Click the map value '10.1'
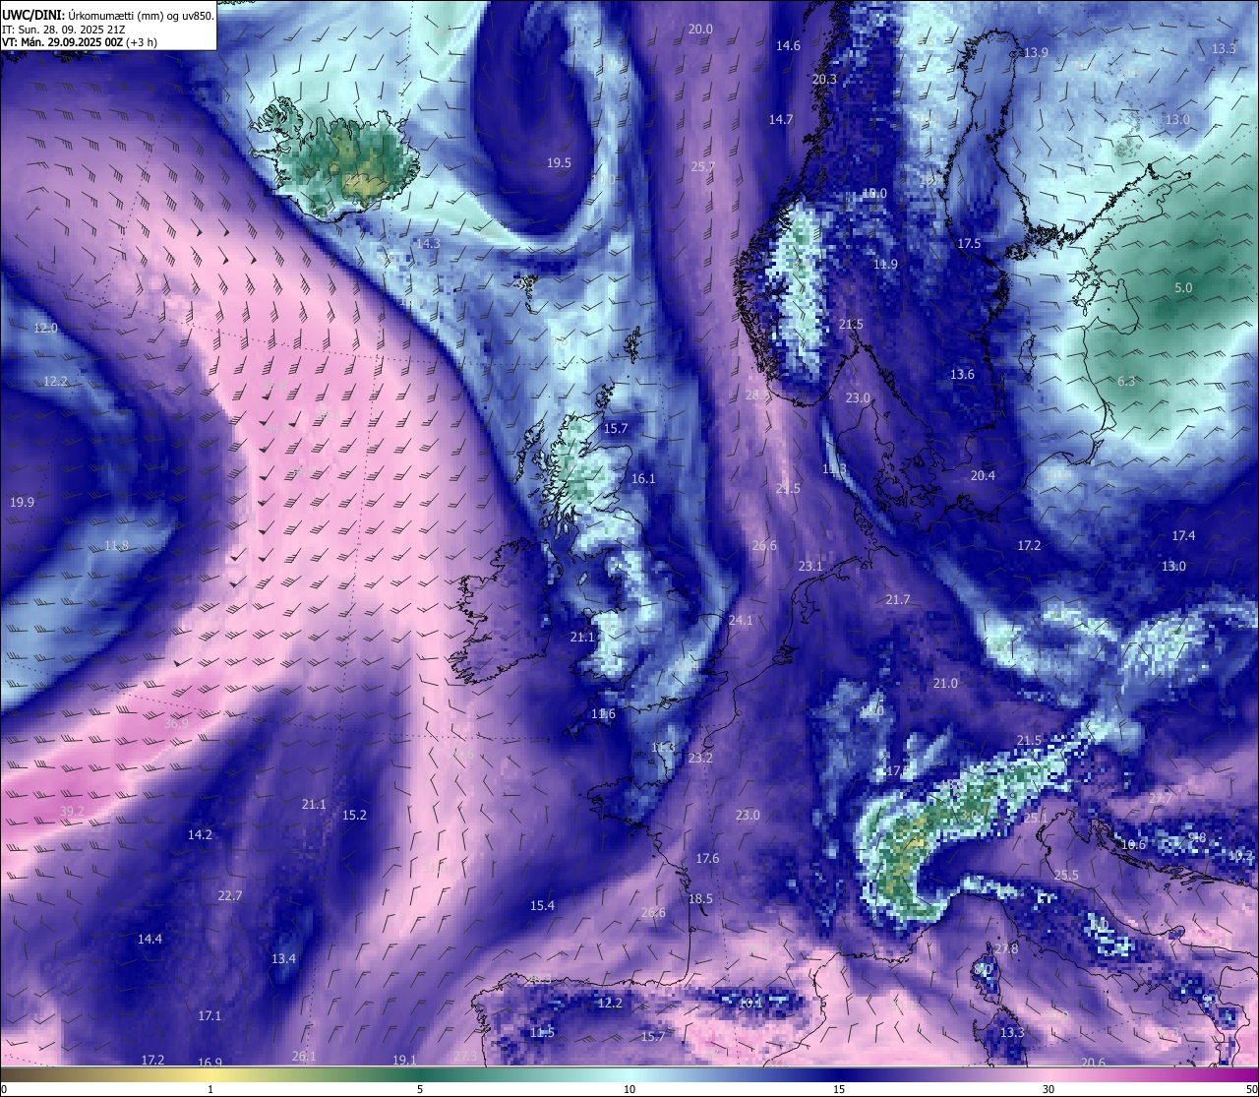 click(750, 1003)
